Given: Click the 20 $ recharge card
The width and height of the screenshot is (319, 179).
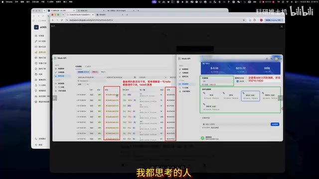Looking at the screenshot, I should coord(230,96).
